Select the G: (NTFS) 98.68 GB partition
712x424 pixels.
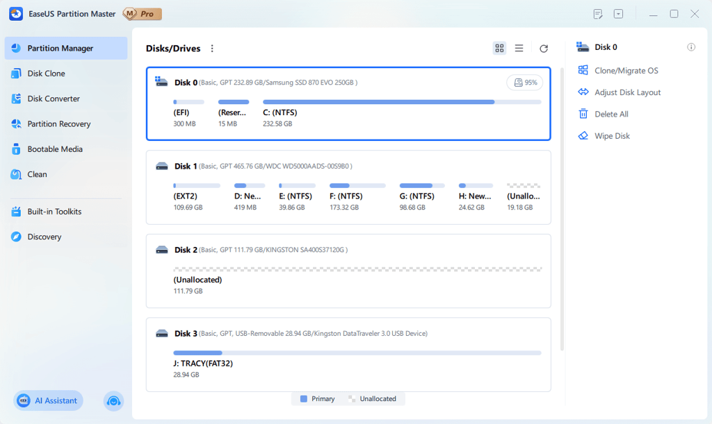coord(422,197)
